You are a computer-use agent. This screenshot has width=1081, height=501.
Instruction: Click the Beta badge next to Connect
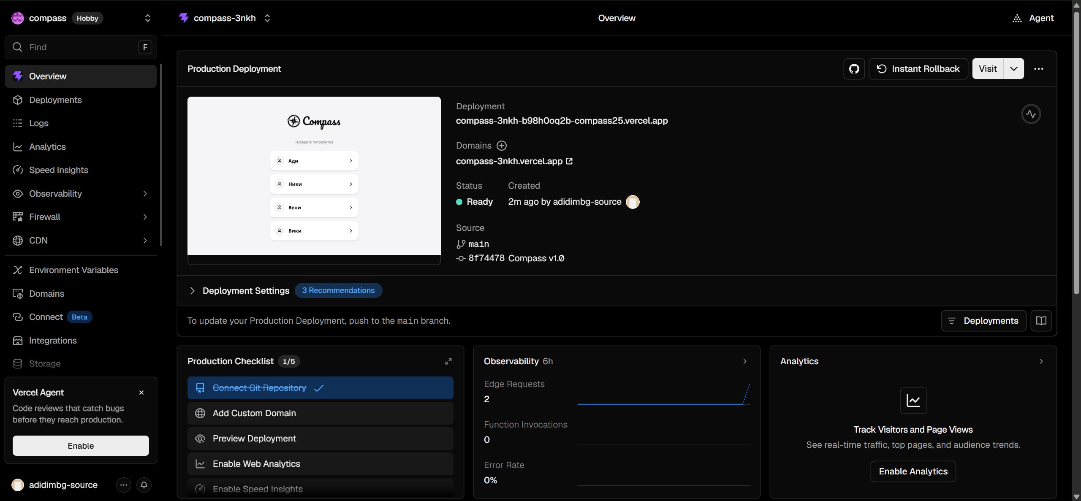(79, 317)
